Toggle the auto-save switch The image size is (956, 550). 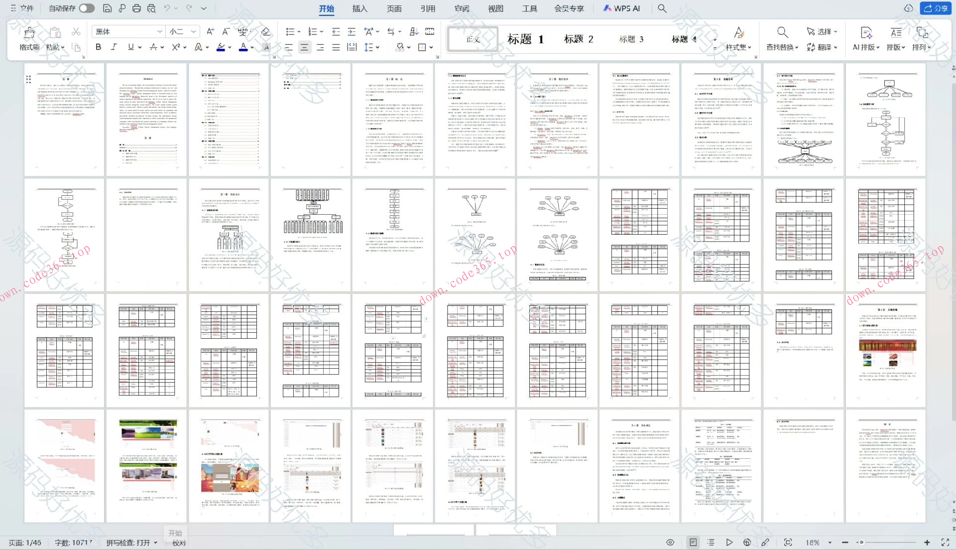click(87, 8)
